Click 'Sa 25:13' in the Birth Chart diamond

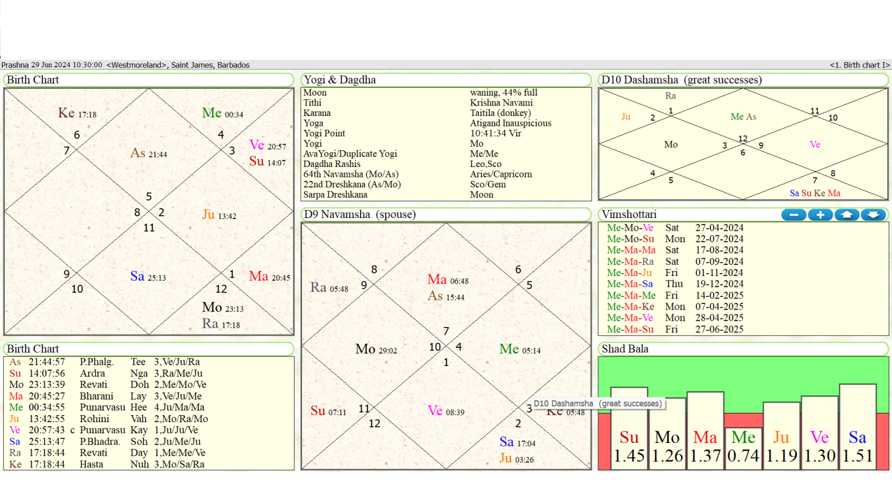(x=148, y=277)
